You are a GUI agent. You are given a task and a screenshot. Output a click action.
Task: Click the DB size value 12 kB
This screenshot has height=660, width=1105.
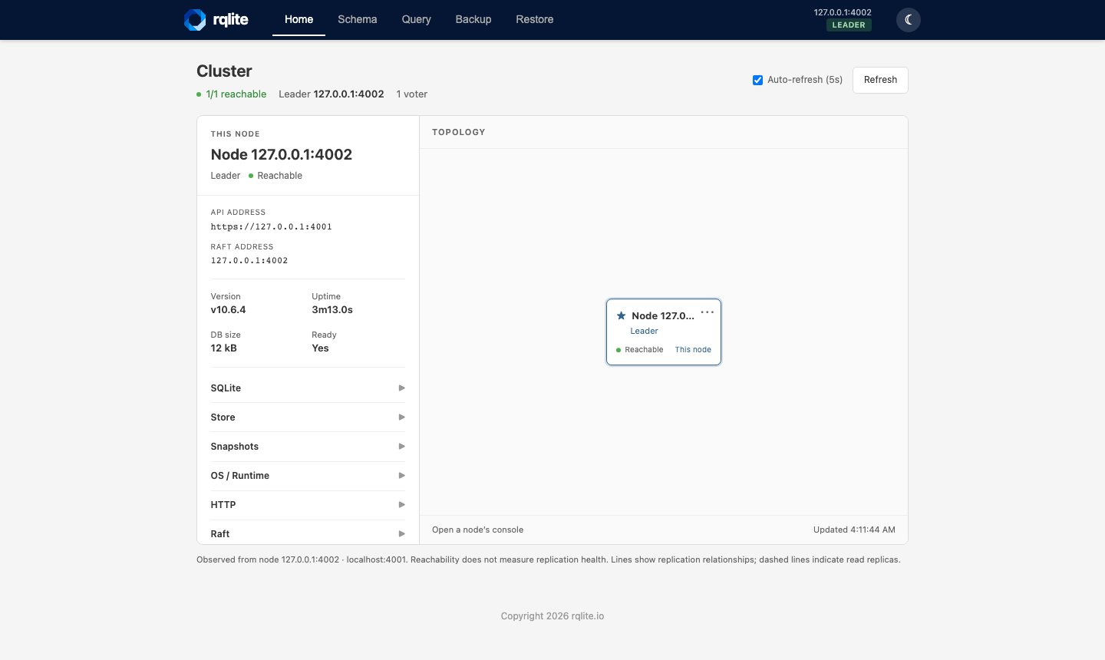click(x=224, y=348)
